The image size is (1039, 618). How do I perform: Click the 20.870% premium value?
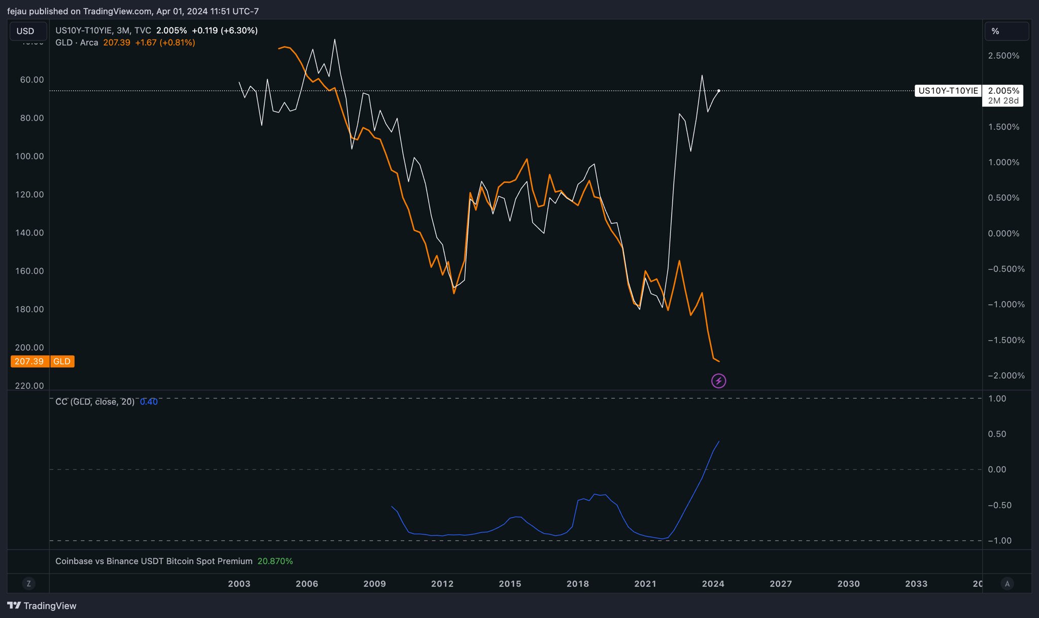pos(275,561)
